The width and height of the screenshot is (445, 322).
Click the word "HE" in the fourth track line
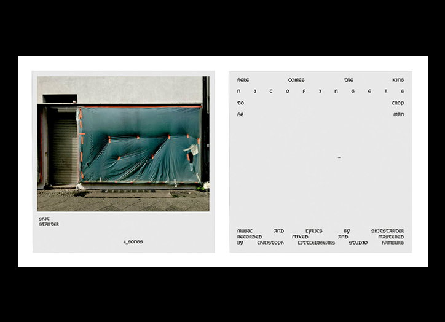click(x=240, y=115)
